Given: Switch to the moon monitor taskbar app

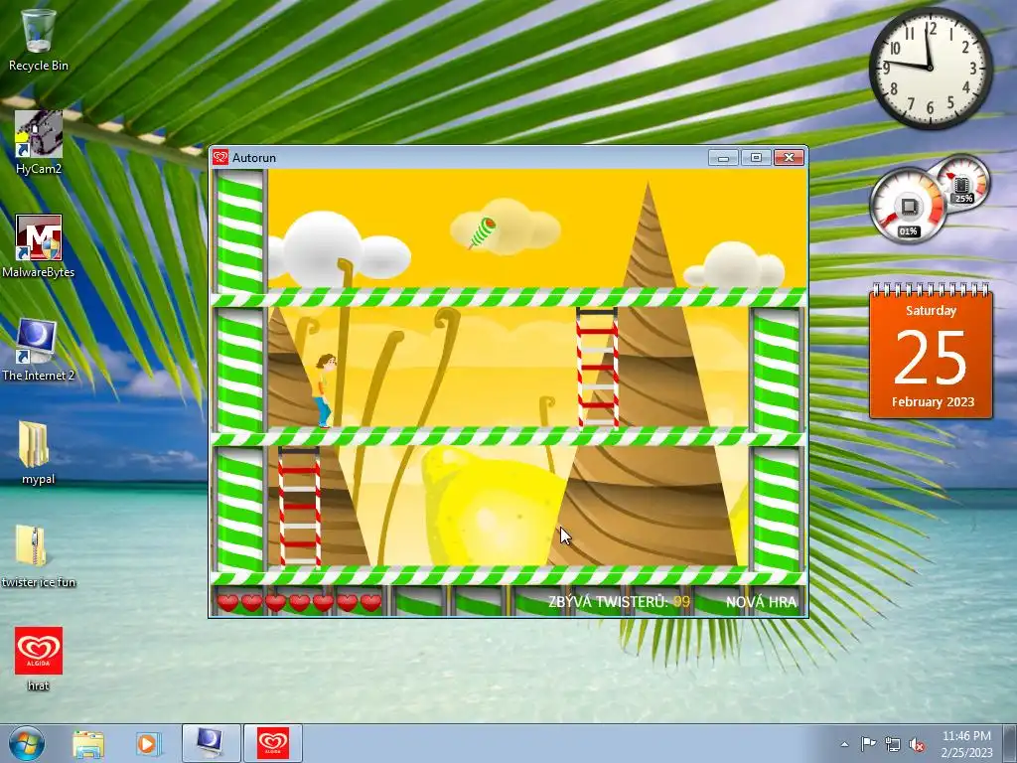Looking at the screenshot, I should pyautogui.click(x=211, y=743).
